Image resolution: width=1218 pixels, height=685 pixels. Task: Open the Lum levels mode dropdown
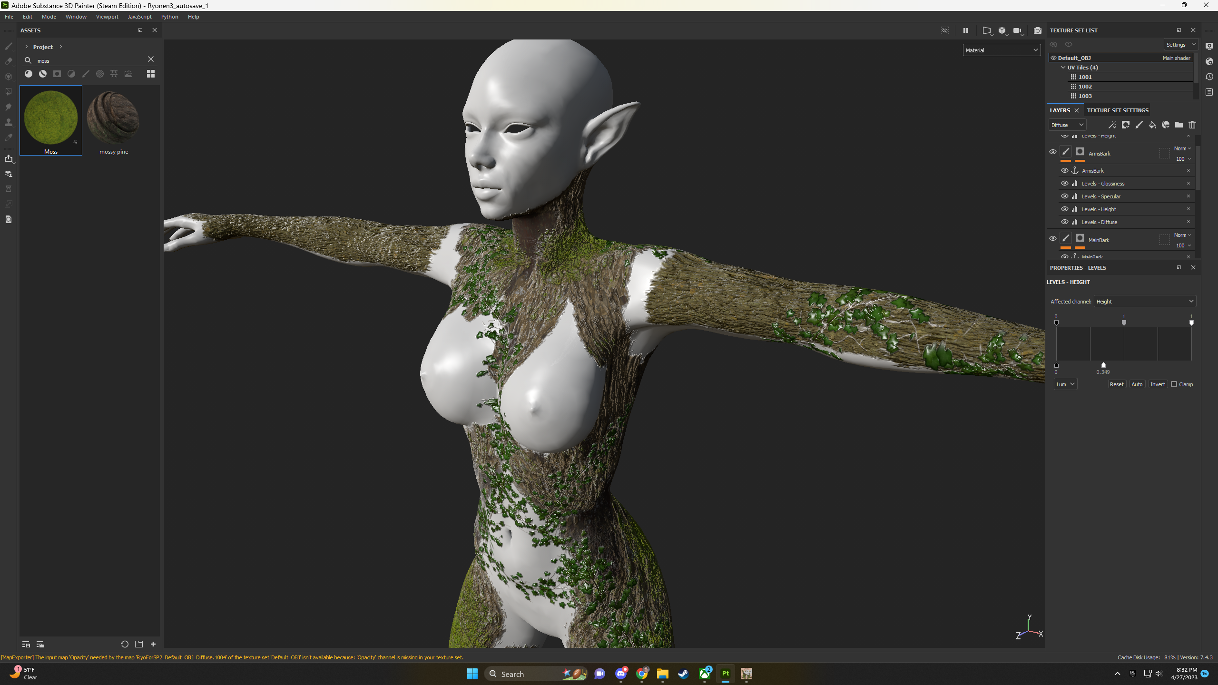click(1065, 384)
